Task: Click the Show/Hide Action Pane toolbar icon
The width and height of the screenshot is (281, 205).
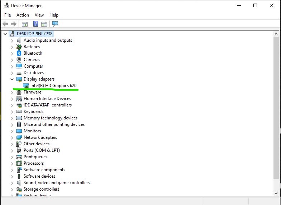Action: [44, 24]
